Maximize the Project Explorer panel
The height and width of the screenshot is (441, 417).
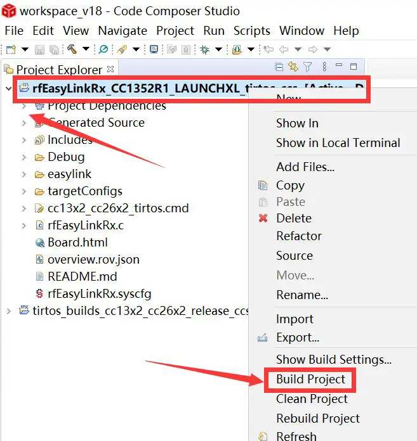[354, 67]
